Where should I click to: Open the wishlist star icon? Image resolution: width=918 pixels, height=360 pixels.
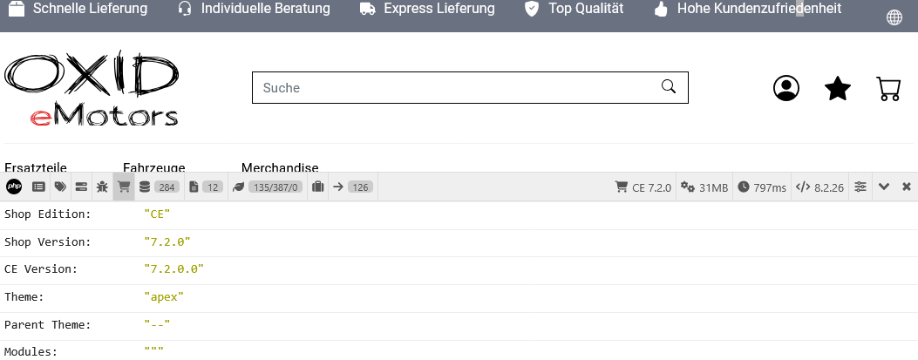coord(837,88)
